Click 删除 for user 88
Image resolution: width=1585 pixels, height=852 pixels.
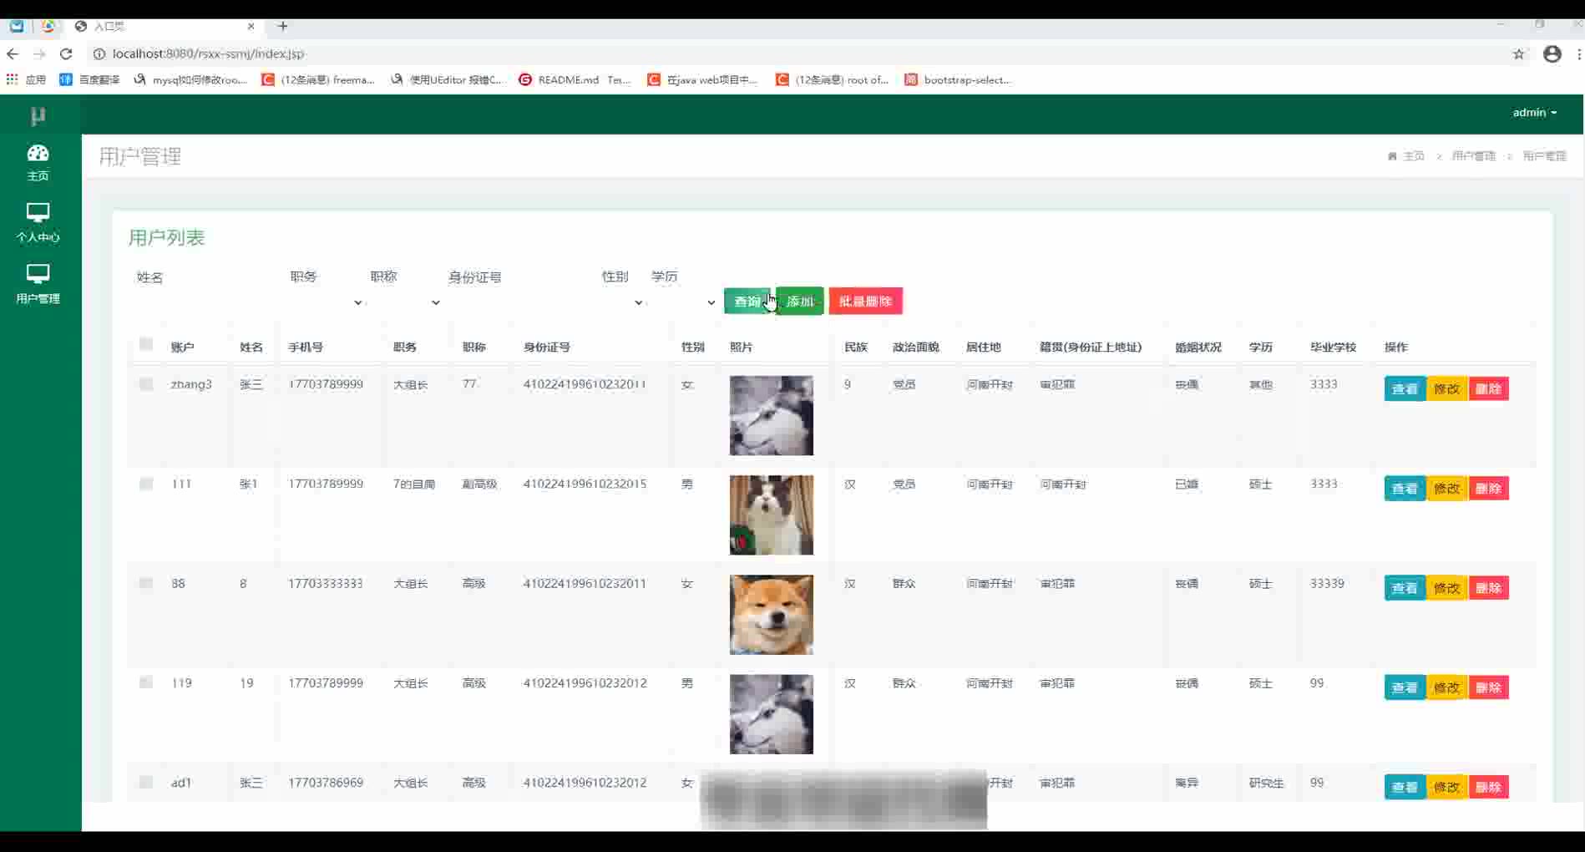point(1488,588)
